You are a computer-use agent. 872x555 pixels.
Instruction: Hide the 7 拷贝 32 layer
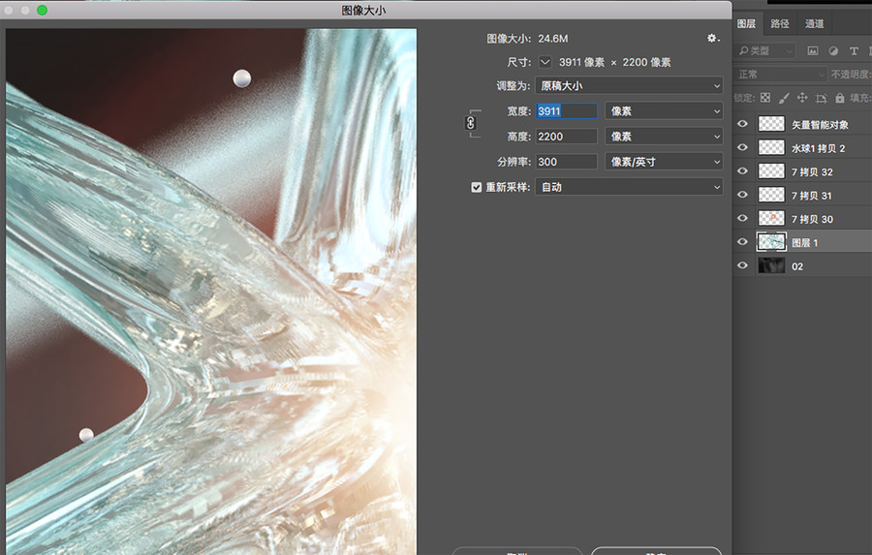point(742,170)
